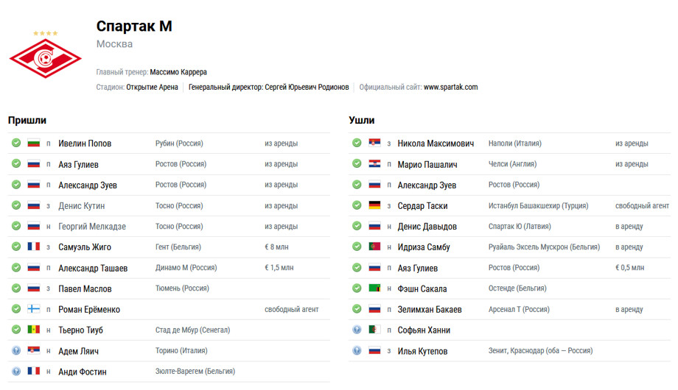Open player Александр Ташаев profile

pos(93,268)
